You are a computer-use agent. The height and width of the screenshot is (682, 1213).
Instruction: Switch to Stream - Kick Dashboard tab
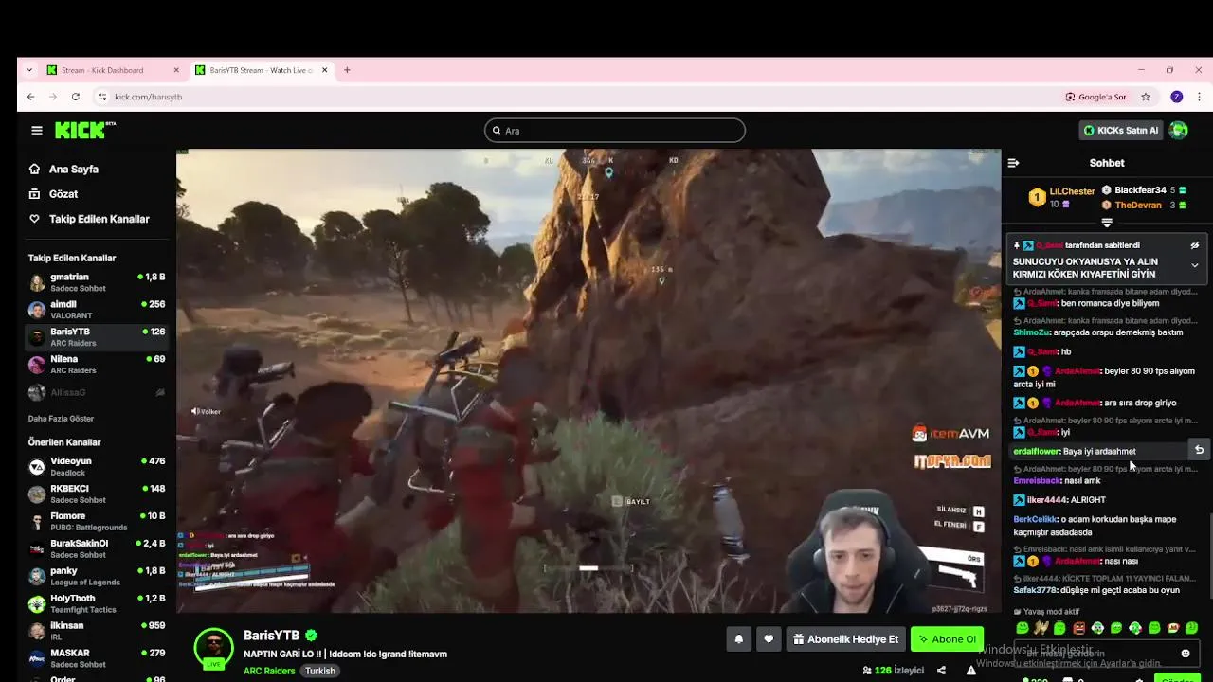tap(112, 70)
